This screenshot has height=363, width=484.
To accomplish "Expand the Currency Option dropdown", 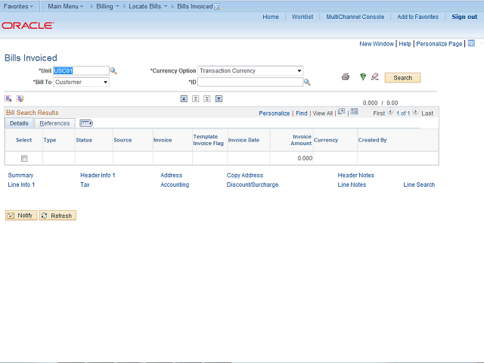I will pyautogui.click(x=250, y=71).
